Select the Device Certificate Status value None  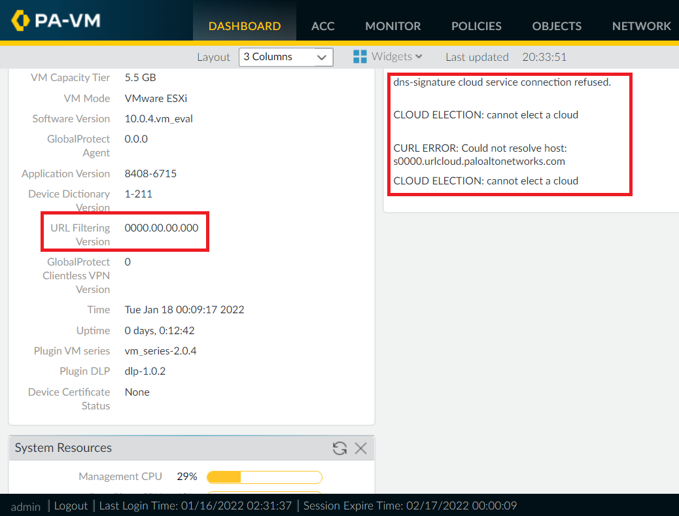pos(137,392)
